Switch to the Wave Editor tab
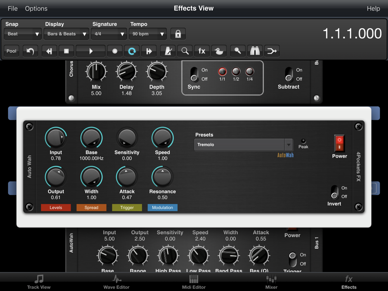This screenshot has width=388, height=291. pos(116,282)
